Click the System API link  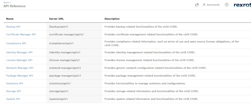pyautogui.click(x=13, y=99)
